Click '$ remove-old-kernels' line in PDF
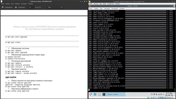 tap(15, 59)
